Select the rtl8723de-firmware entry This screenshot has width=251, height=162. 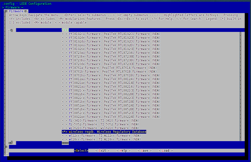111,64
